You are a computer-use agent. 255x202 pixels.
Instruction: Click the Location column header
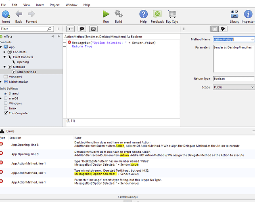pos(15,138)
